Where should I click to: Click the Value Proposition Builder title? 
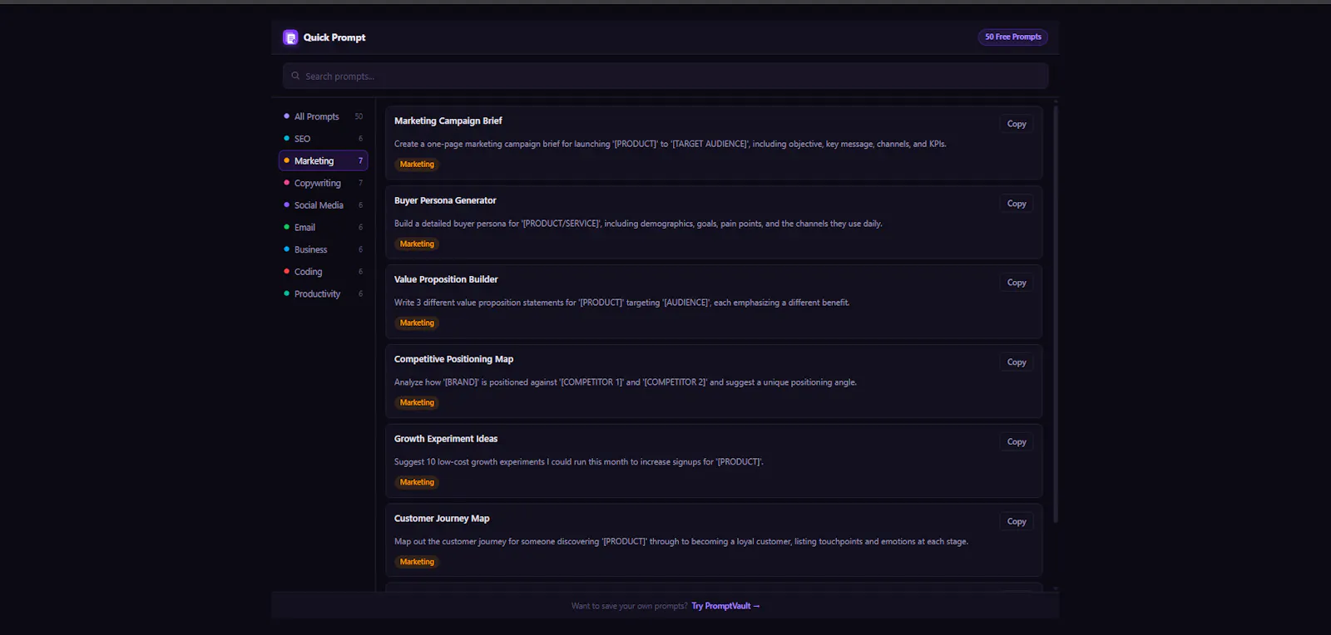(446, 279)
